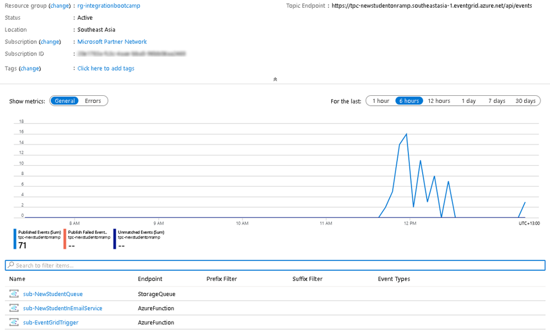Choose the 7 days time range

497,101
